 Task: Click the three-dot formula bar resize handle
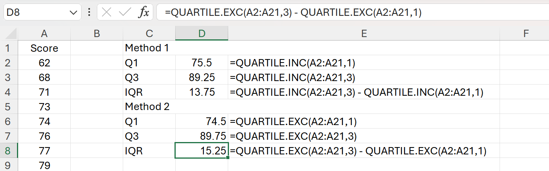90,12
